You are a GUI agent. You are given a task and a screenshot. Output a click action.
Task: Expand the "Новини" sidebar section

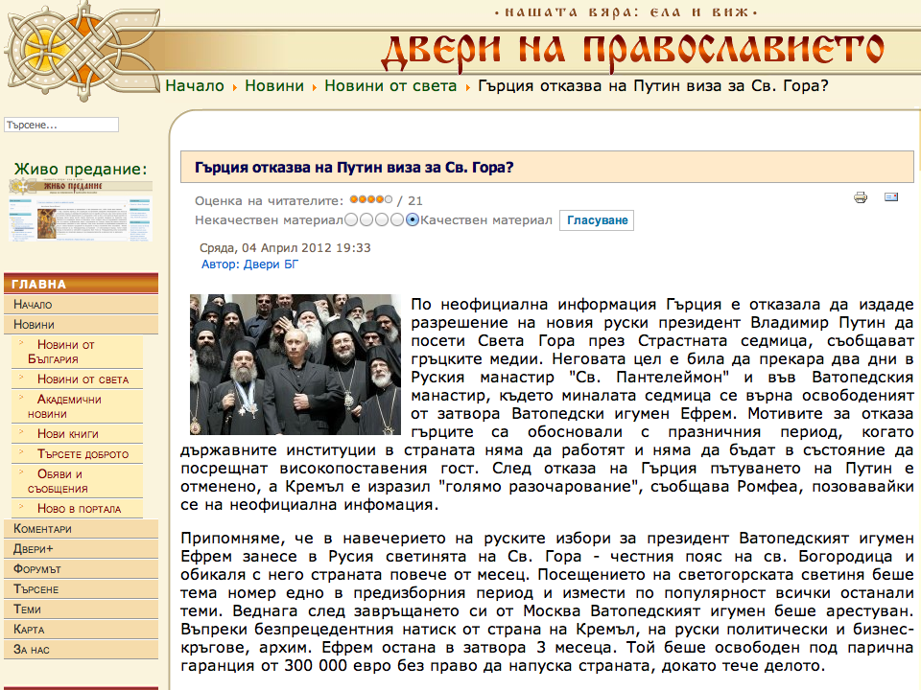(x=38, y=324)
